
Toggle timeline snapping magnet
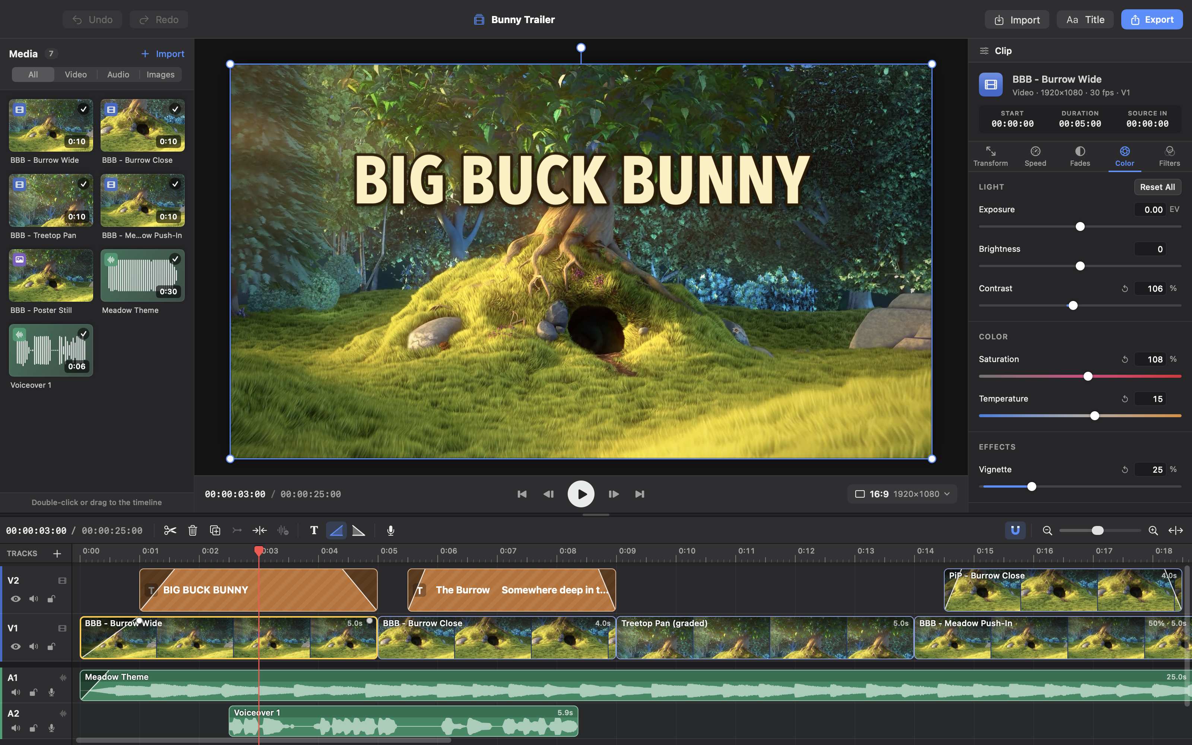click(x=1015, y=530)
